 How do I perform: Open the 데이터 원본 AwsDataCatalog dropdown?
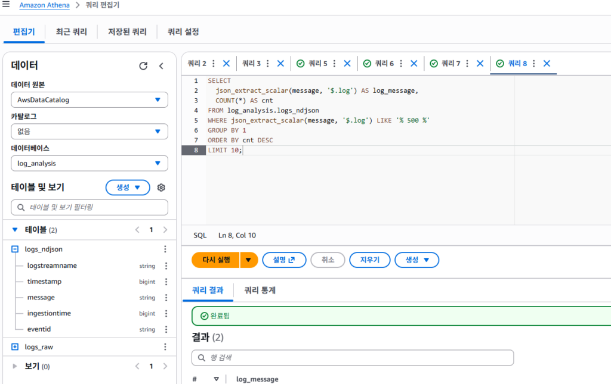point(90,100)
